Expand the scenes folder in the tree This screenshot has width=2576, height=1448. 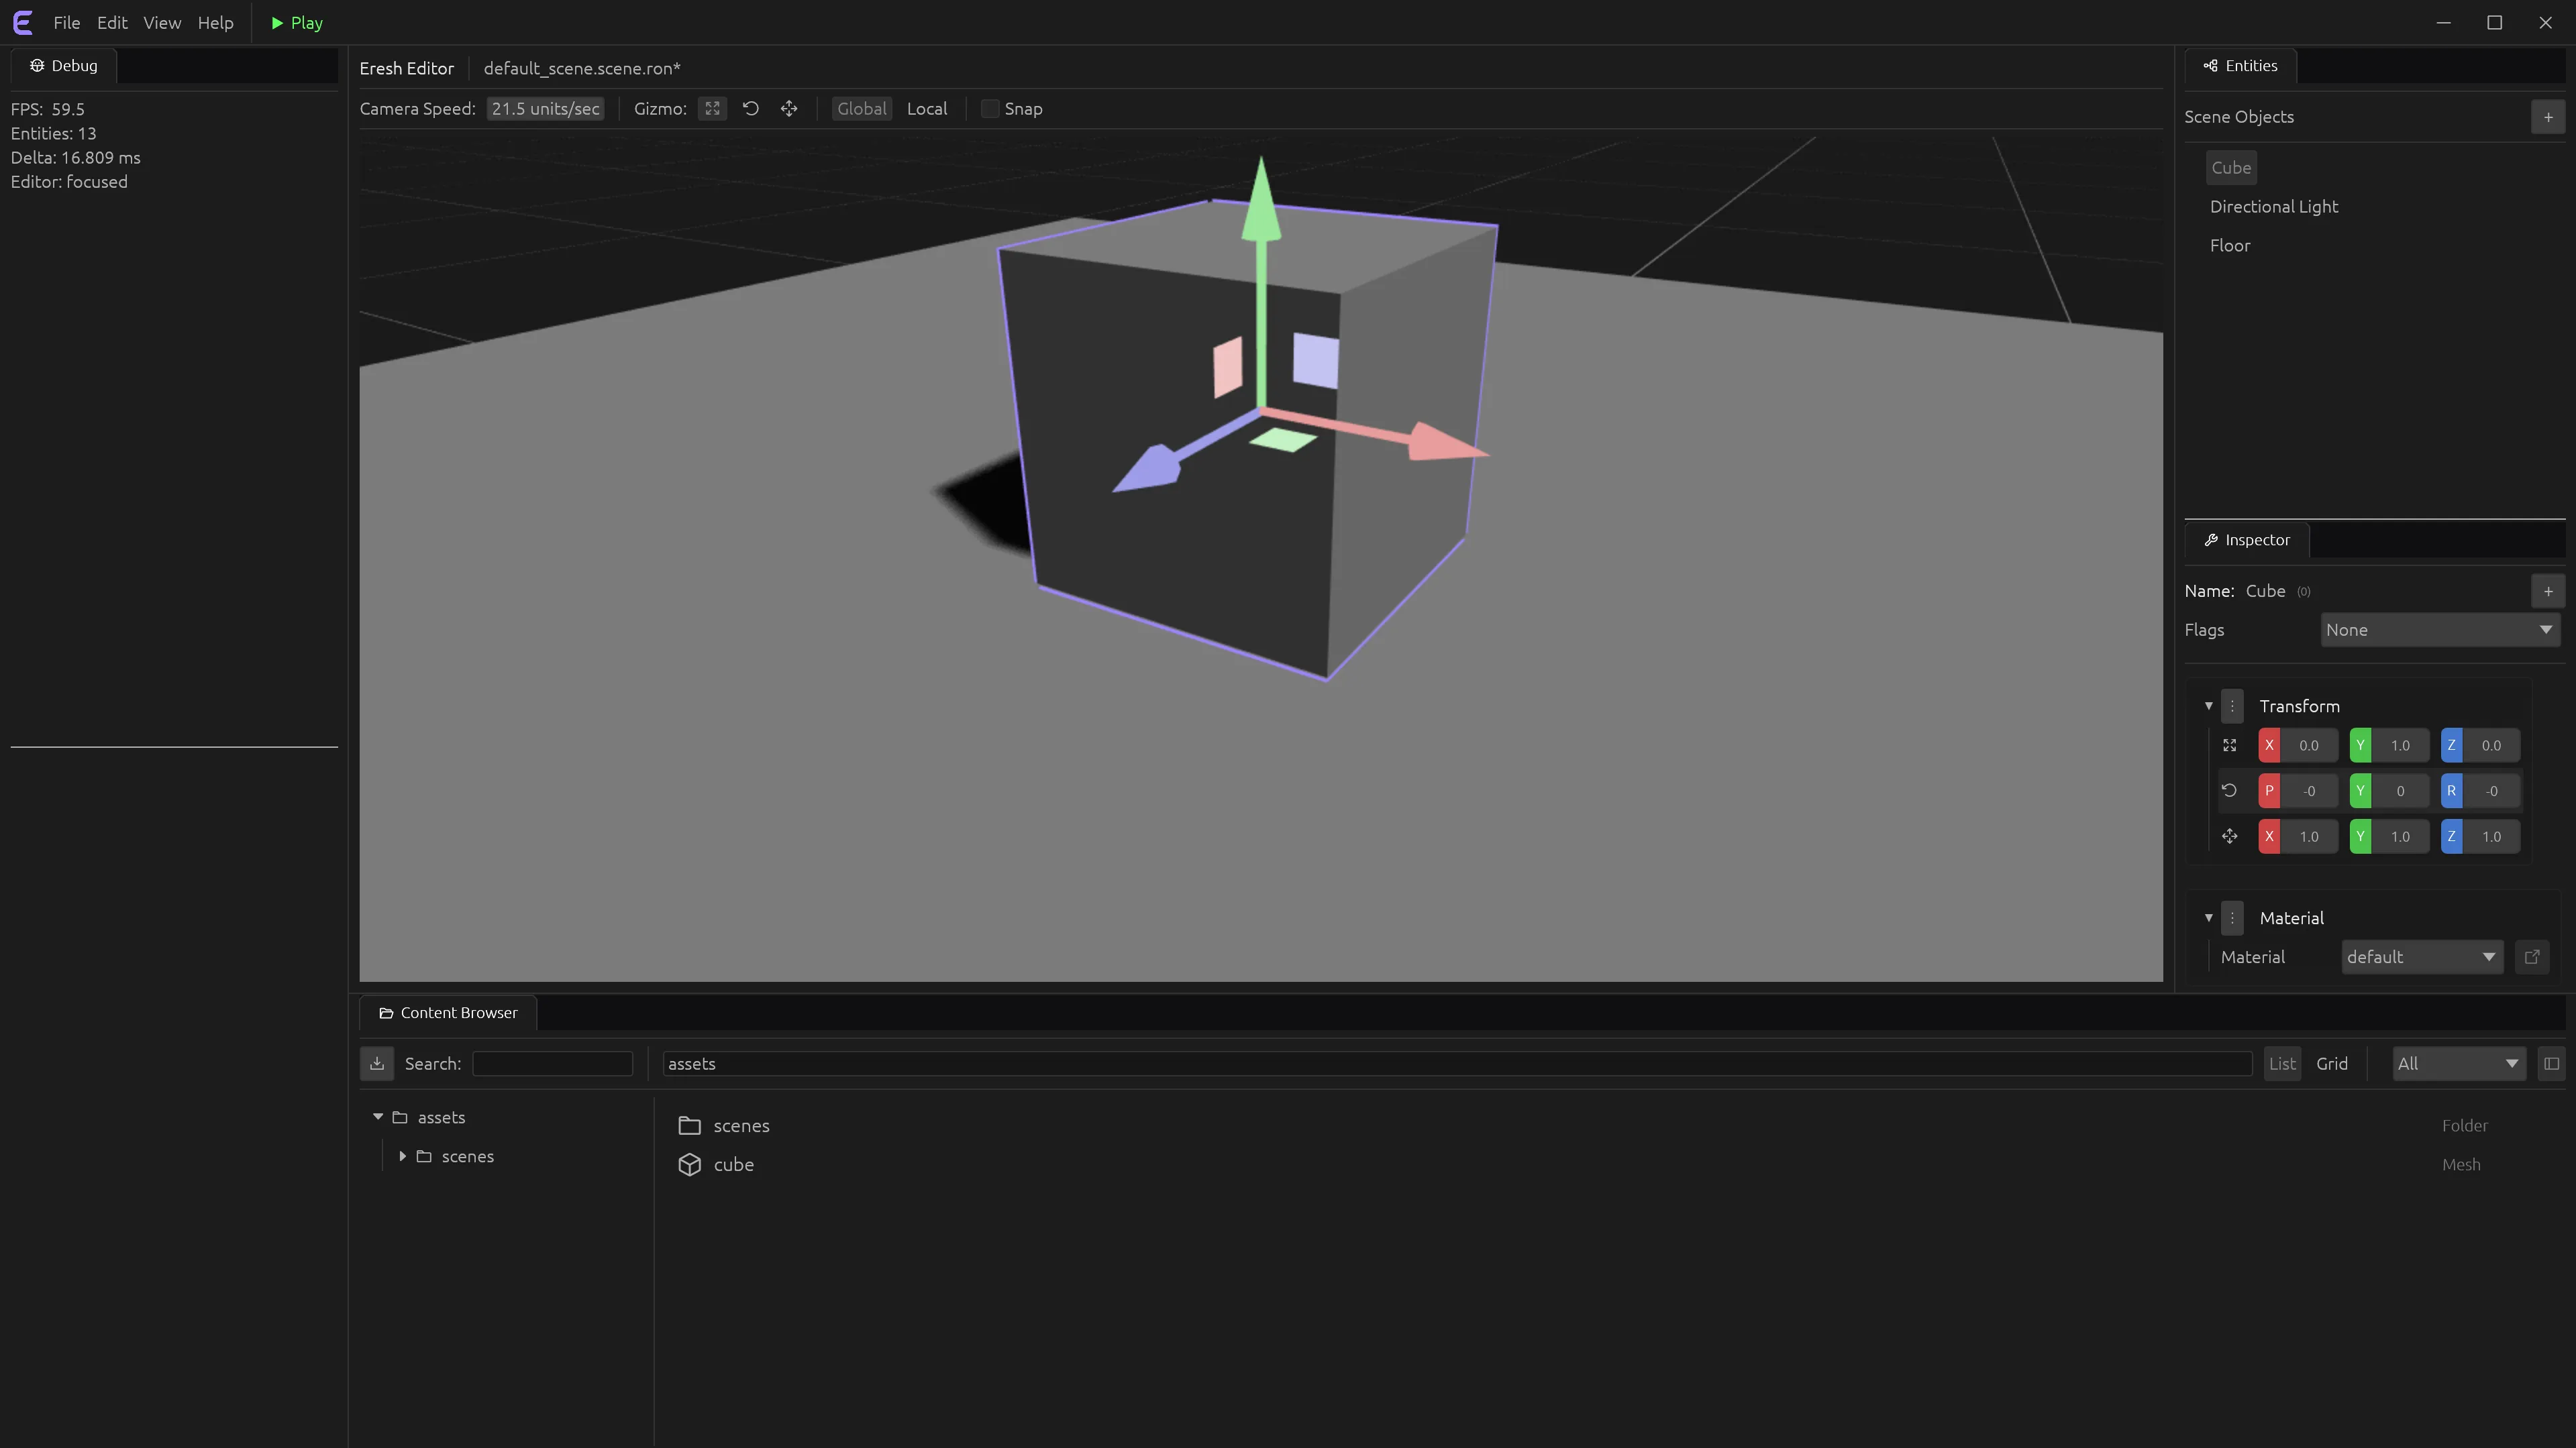click(402, 1156)
